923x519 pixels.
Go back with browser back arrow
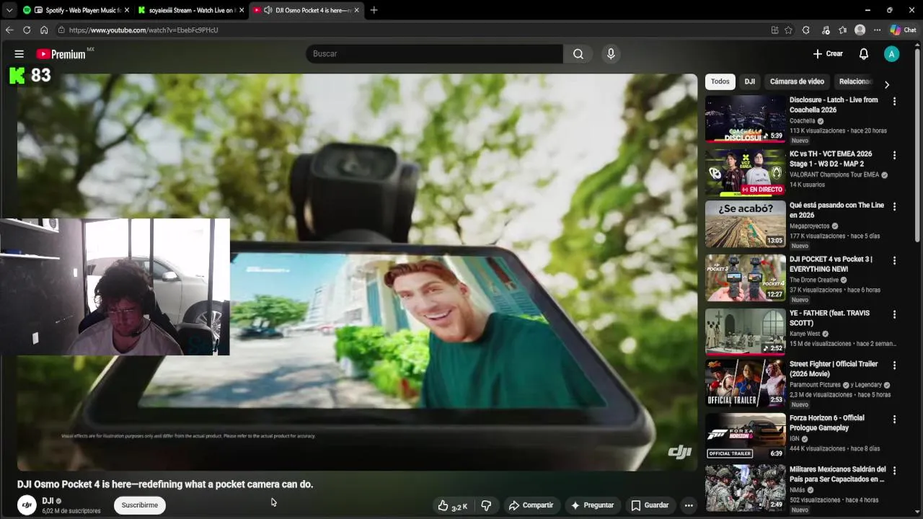[9, 30]
